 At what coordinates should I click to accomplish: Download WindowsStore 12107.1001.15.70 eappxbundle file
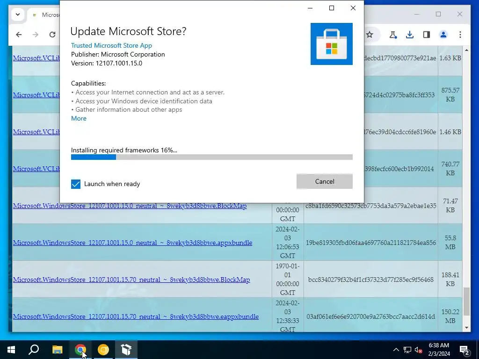click(x=136, y=316)
